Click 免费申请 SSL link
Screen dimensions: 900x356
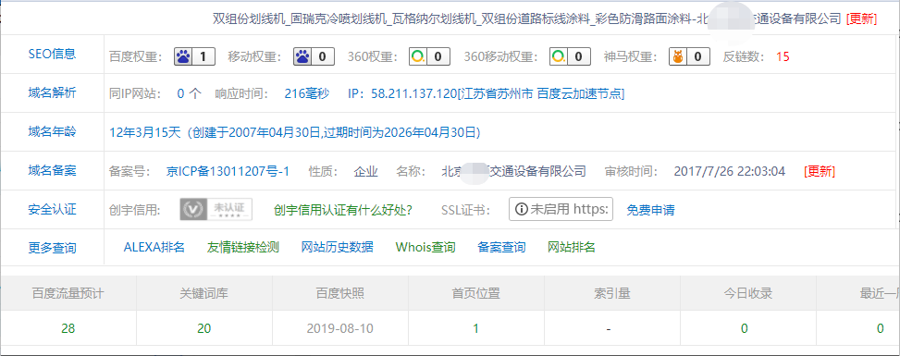point(650,210)
